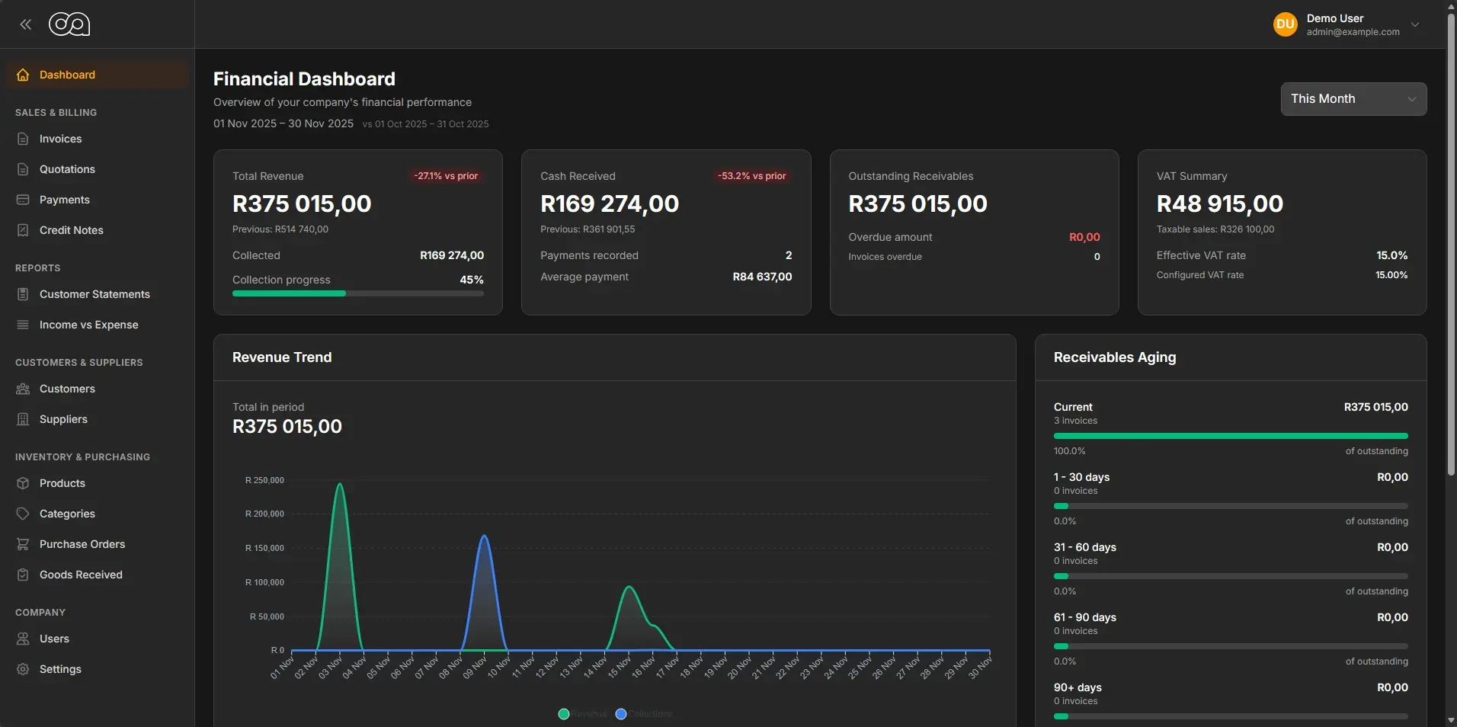1457x727 pixels.
Task: Open Income vs Expense report
Action: click(x=88, y=325)
